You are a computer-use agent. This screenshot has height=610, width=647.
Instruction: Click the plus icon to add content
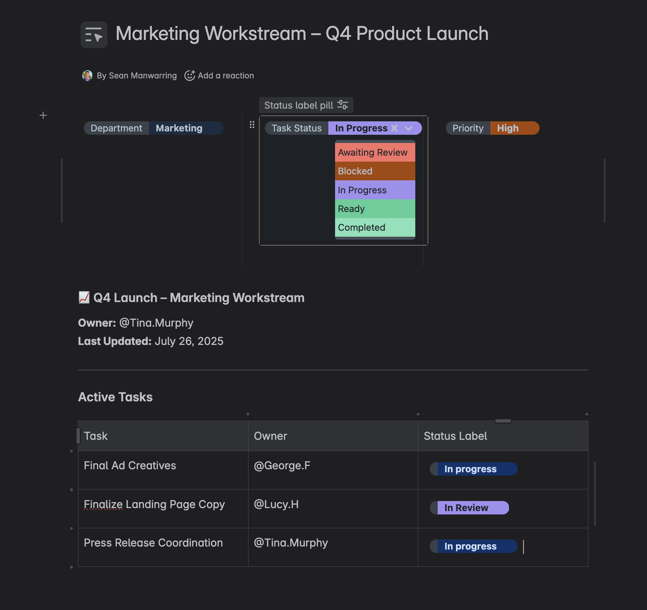point(43,115)
